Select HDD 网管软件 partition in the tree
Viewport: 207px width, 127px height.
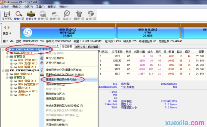28,84
